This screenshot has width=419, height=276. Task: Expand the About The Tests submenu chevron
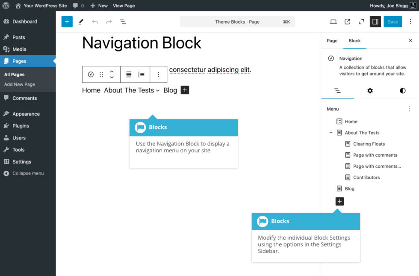158,91
